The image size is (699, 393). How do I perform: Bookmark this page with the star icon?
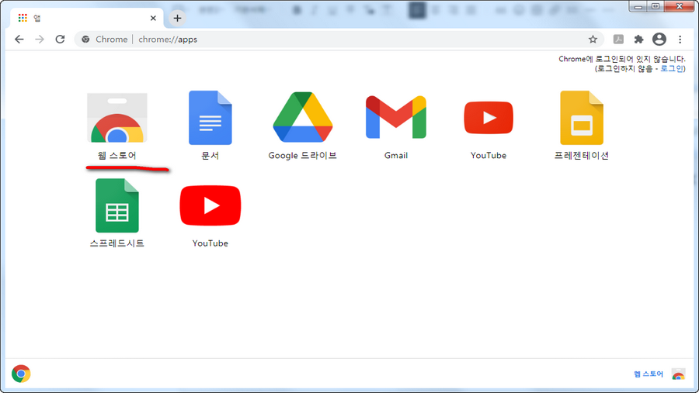593,40
